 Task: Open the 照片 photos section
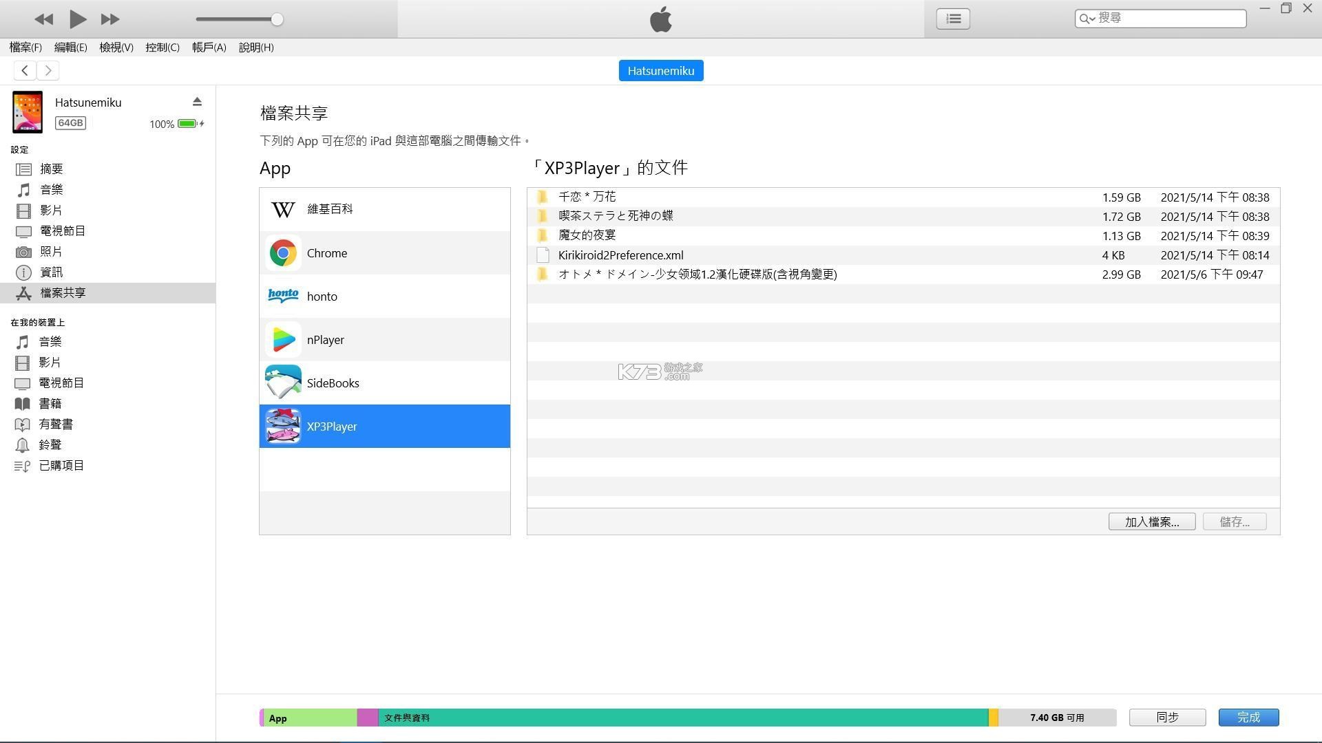pos(52,252)
